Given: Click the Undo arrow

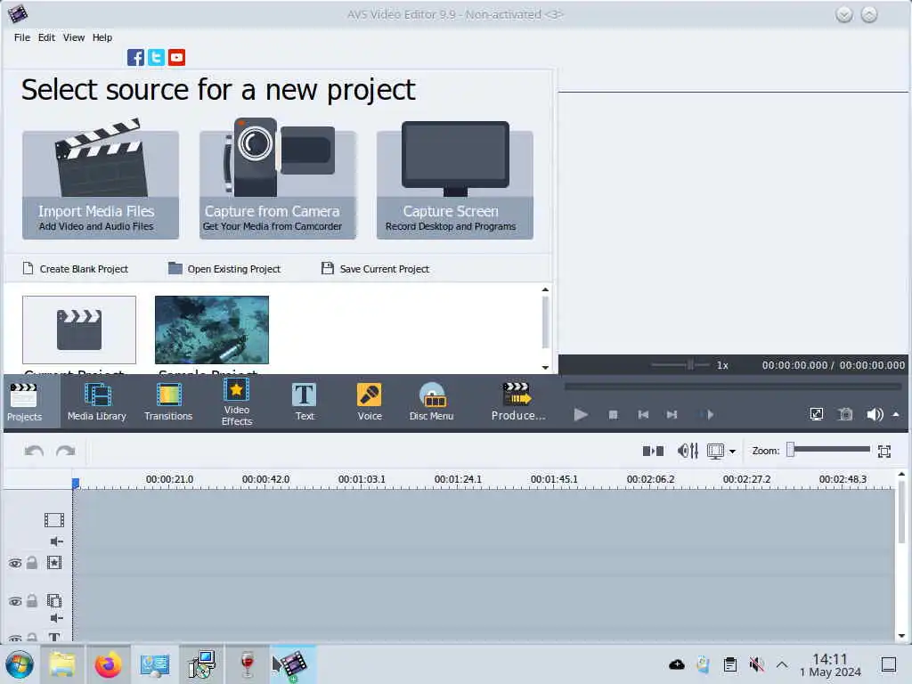Looking at the screenshot, I should click(x=35, y=452).
